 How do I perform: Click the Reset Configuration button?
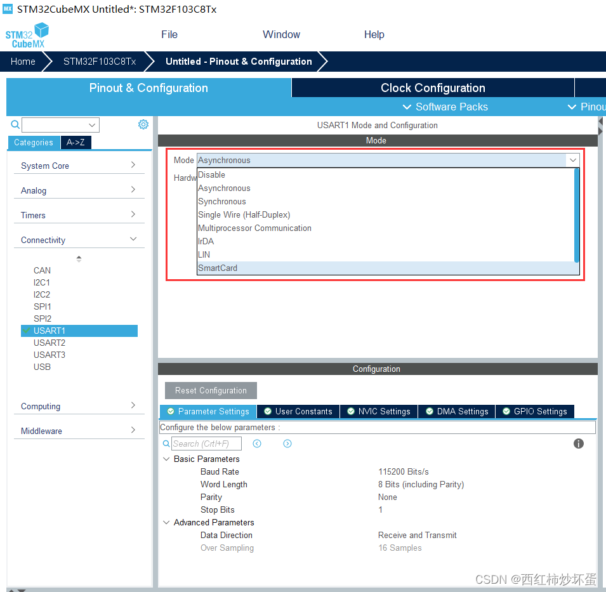click(211, 390)
